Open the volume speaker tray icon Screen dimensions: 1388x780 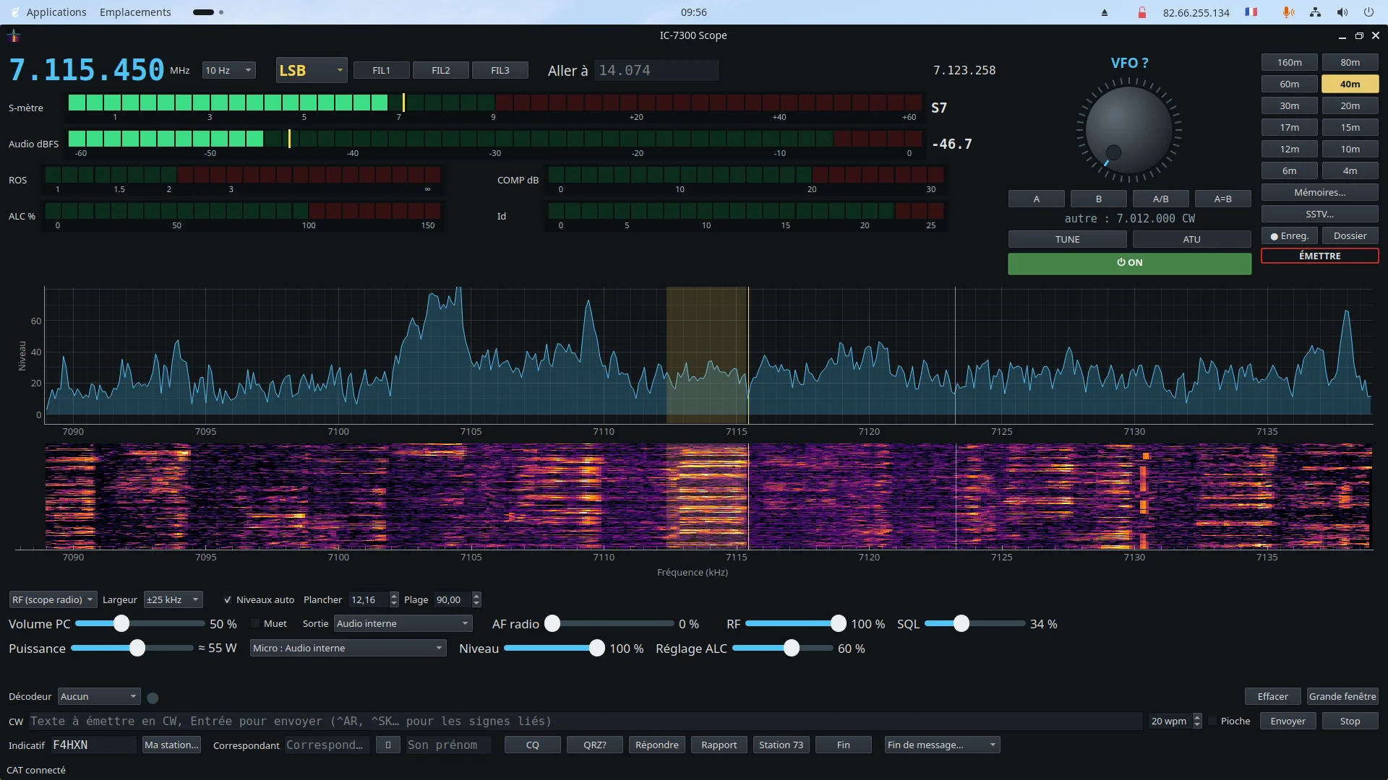click(x=1342, y=12)
